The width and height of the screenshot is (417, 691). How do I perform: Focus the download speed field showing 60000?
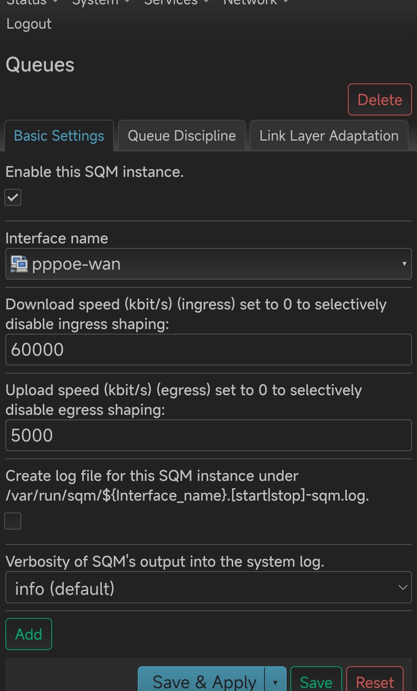(208, 350)
